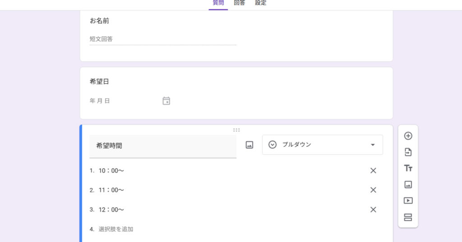Click image icon beside 希望時間 question title
Viewport: 462px width, 242px height.
pyautogui.click(x=249, y=145)
